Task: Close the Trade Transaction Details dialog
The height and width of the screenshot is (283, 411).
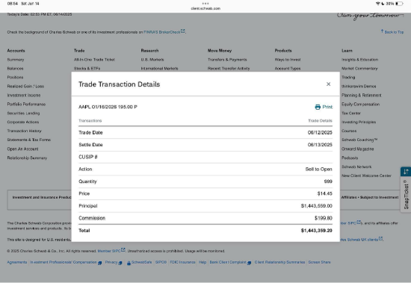Action: tap(329, 84)
